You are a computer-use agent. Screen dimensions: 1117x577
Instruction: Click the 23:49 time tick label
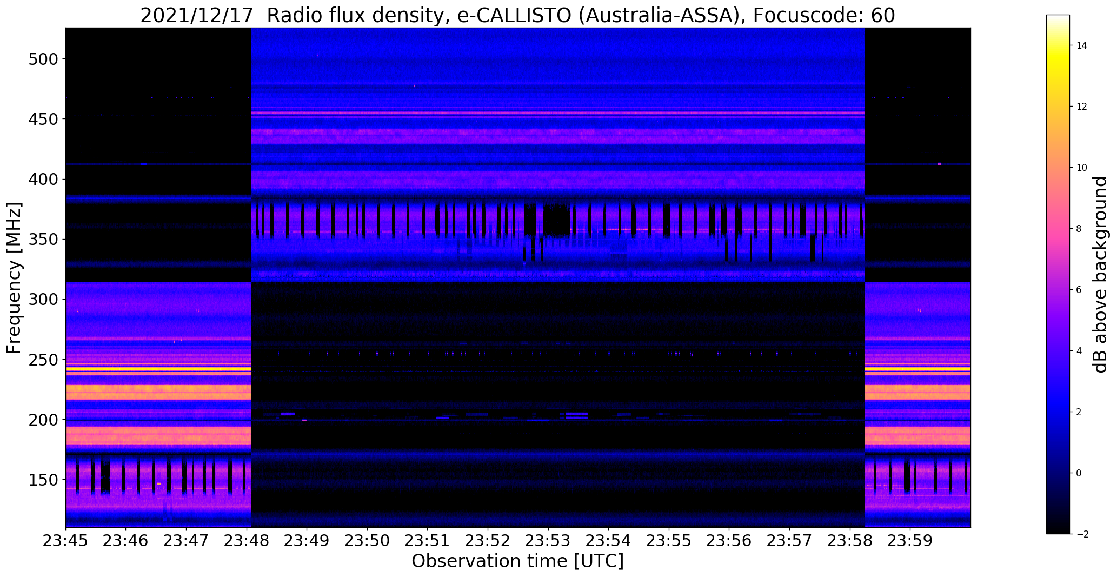pyautogui.click(x=307, y=541)
